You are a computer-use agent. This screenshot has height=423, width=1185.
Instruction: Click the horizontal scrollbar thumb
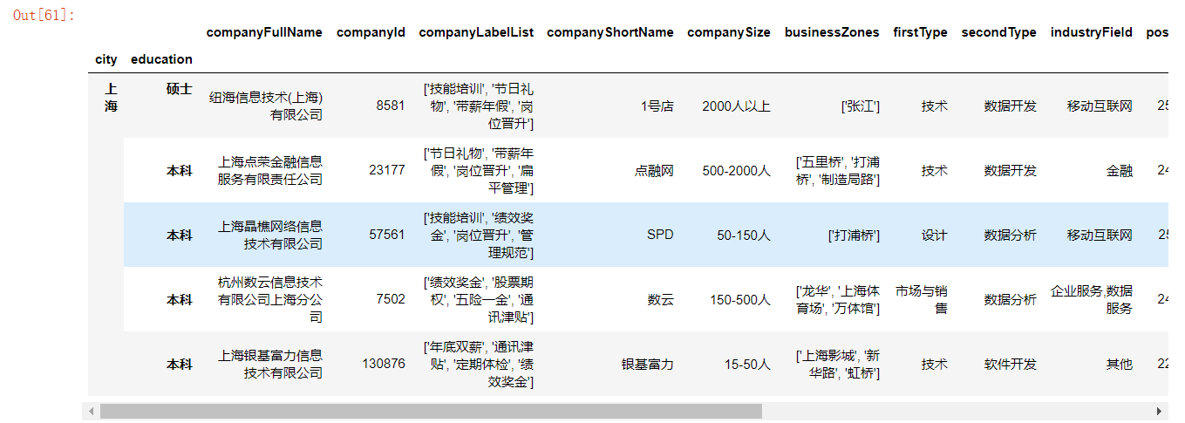point(431,411)
